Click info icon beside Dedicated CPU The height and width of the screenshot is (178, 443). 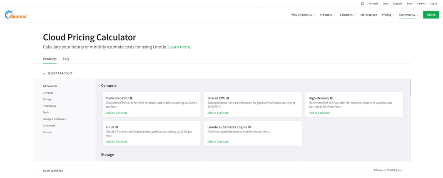click(x=131, y=98)
